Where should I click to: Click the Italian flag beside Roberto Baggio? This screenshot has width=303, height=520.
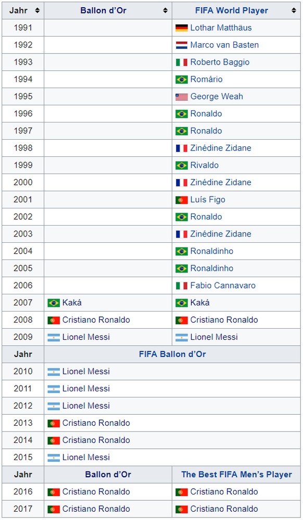click(x=181, y=63)
